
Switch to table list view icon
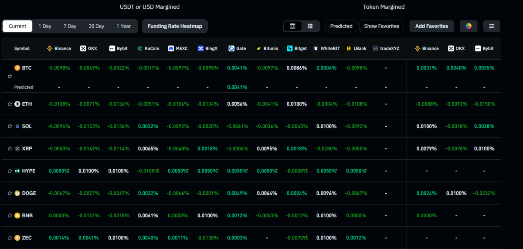click(x=292, y=26)
